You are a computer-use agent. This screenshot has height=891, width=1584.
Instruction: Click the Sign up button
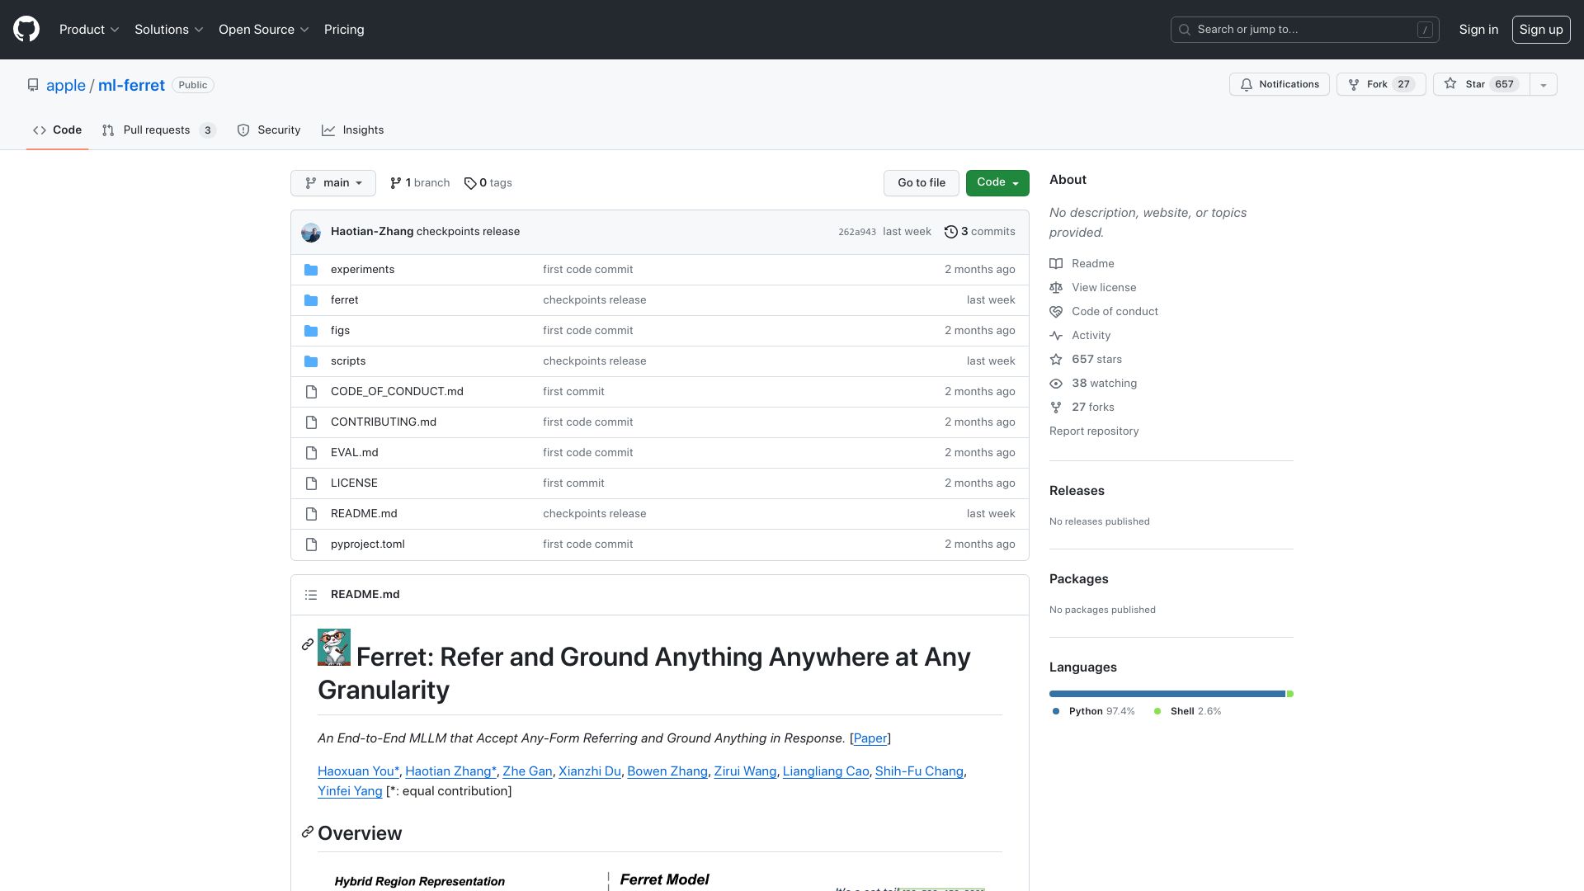tap(1541, 30)
